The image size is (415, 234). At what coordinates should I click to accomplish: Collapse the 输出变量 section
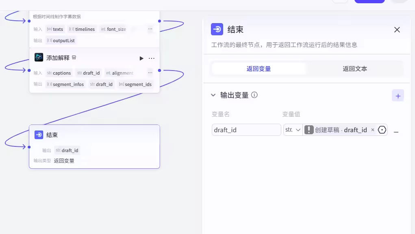pyautogui.click(x=213, y=95)
